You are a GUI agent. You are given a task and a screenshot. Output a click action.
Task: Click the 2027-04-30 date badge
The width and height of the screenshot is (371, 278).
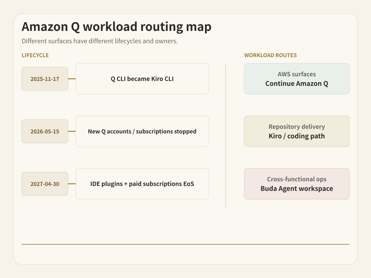click(x=45, y=184)
